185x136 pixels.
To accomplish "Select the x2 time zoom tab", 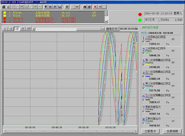I will pyautogui.click(x=11, y=29).
